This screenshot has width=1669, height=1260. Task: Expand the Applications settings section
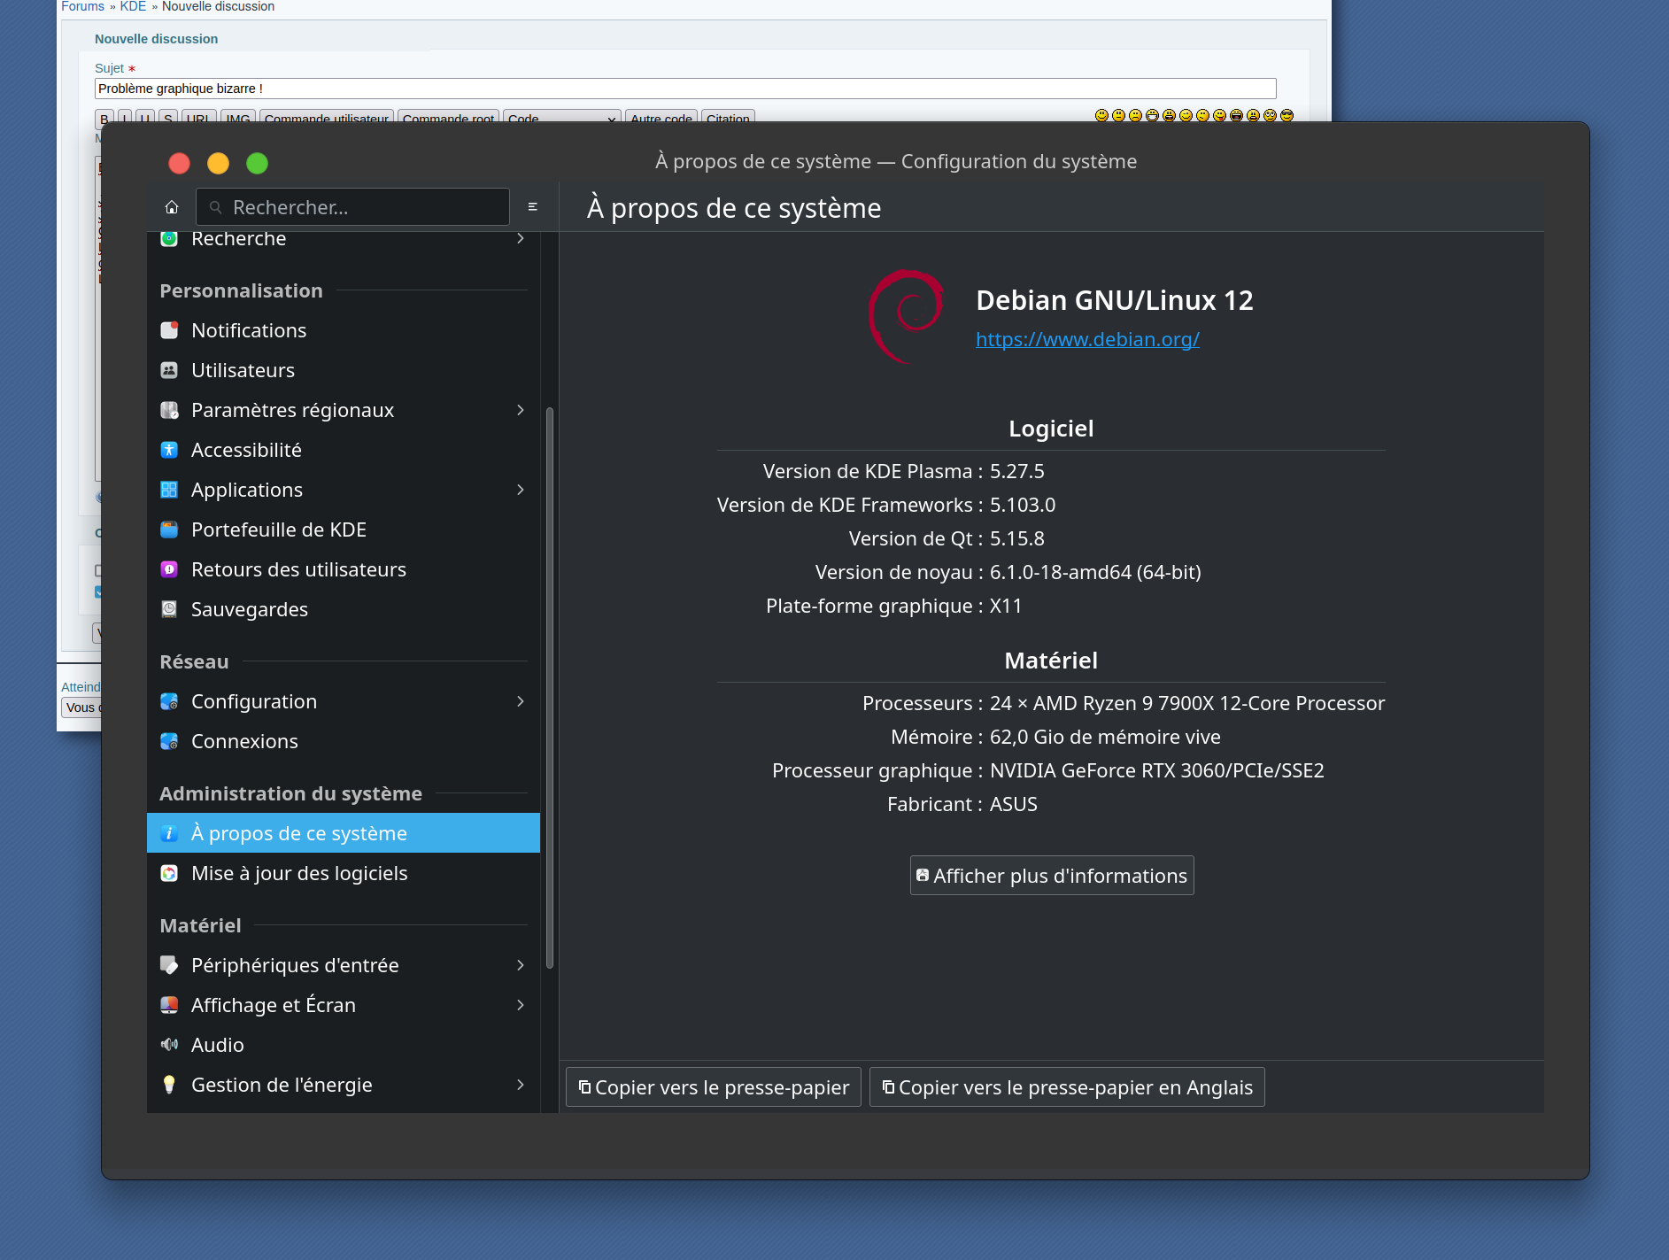tap(247, 489)
